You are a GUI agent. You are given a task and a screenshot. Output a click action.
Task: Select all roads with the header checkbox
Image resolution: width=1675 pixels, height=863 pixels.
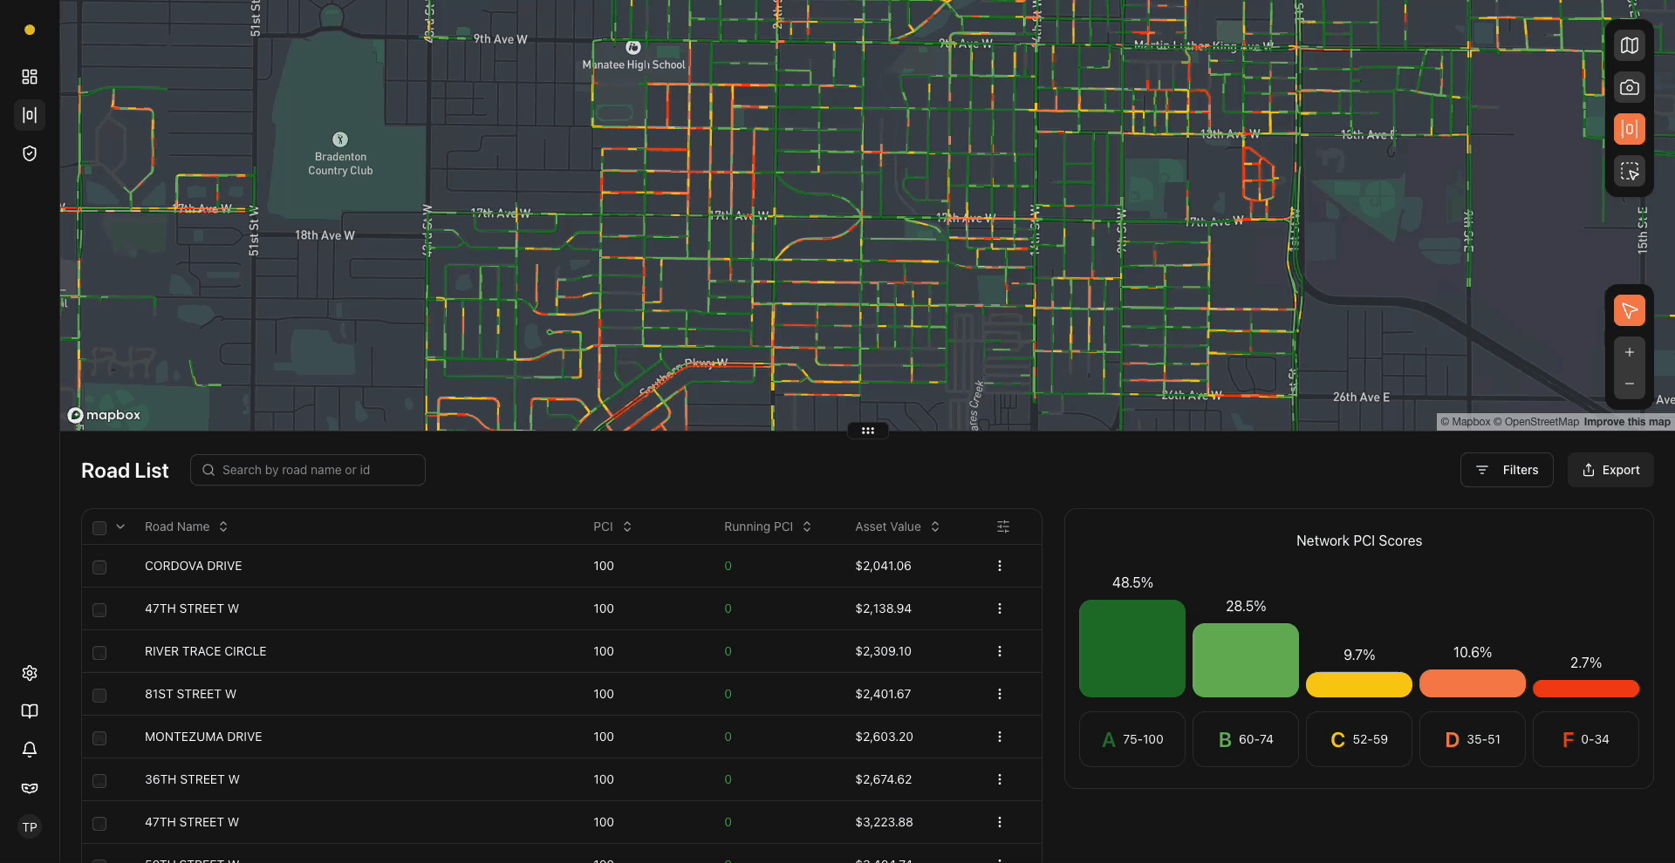coord(99,527)
